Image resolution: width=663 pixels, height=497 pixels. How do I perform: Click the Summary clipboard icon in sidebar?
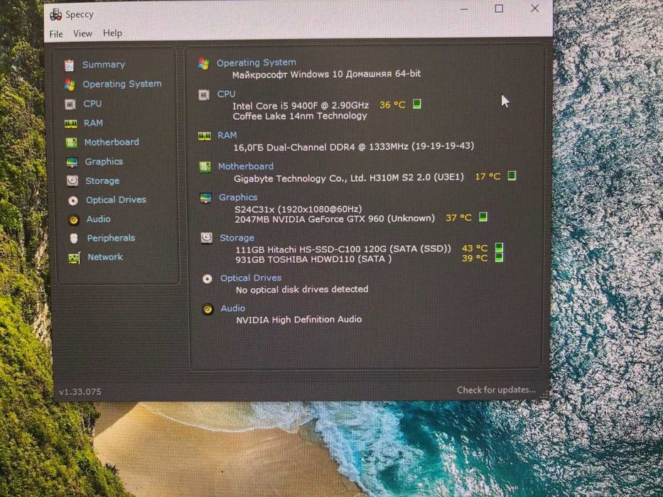(x=69, y=65)
